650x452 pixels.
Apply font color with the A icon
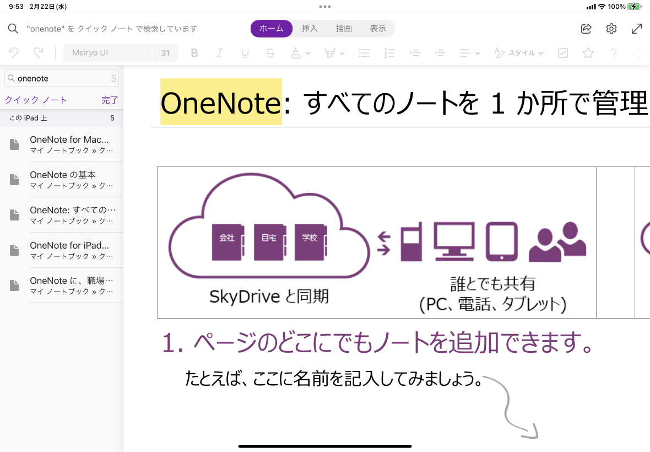(295, 53)
